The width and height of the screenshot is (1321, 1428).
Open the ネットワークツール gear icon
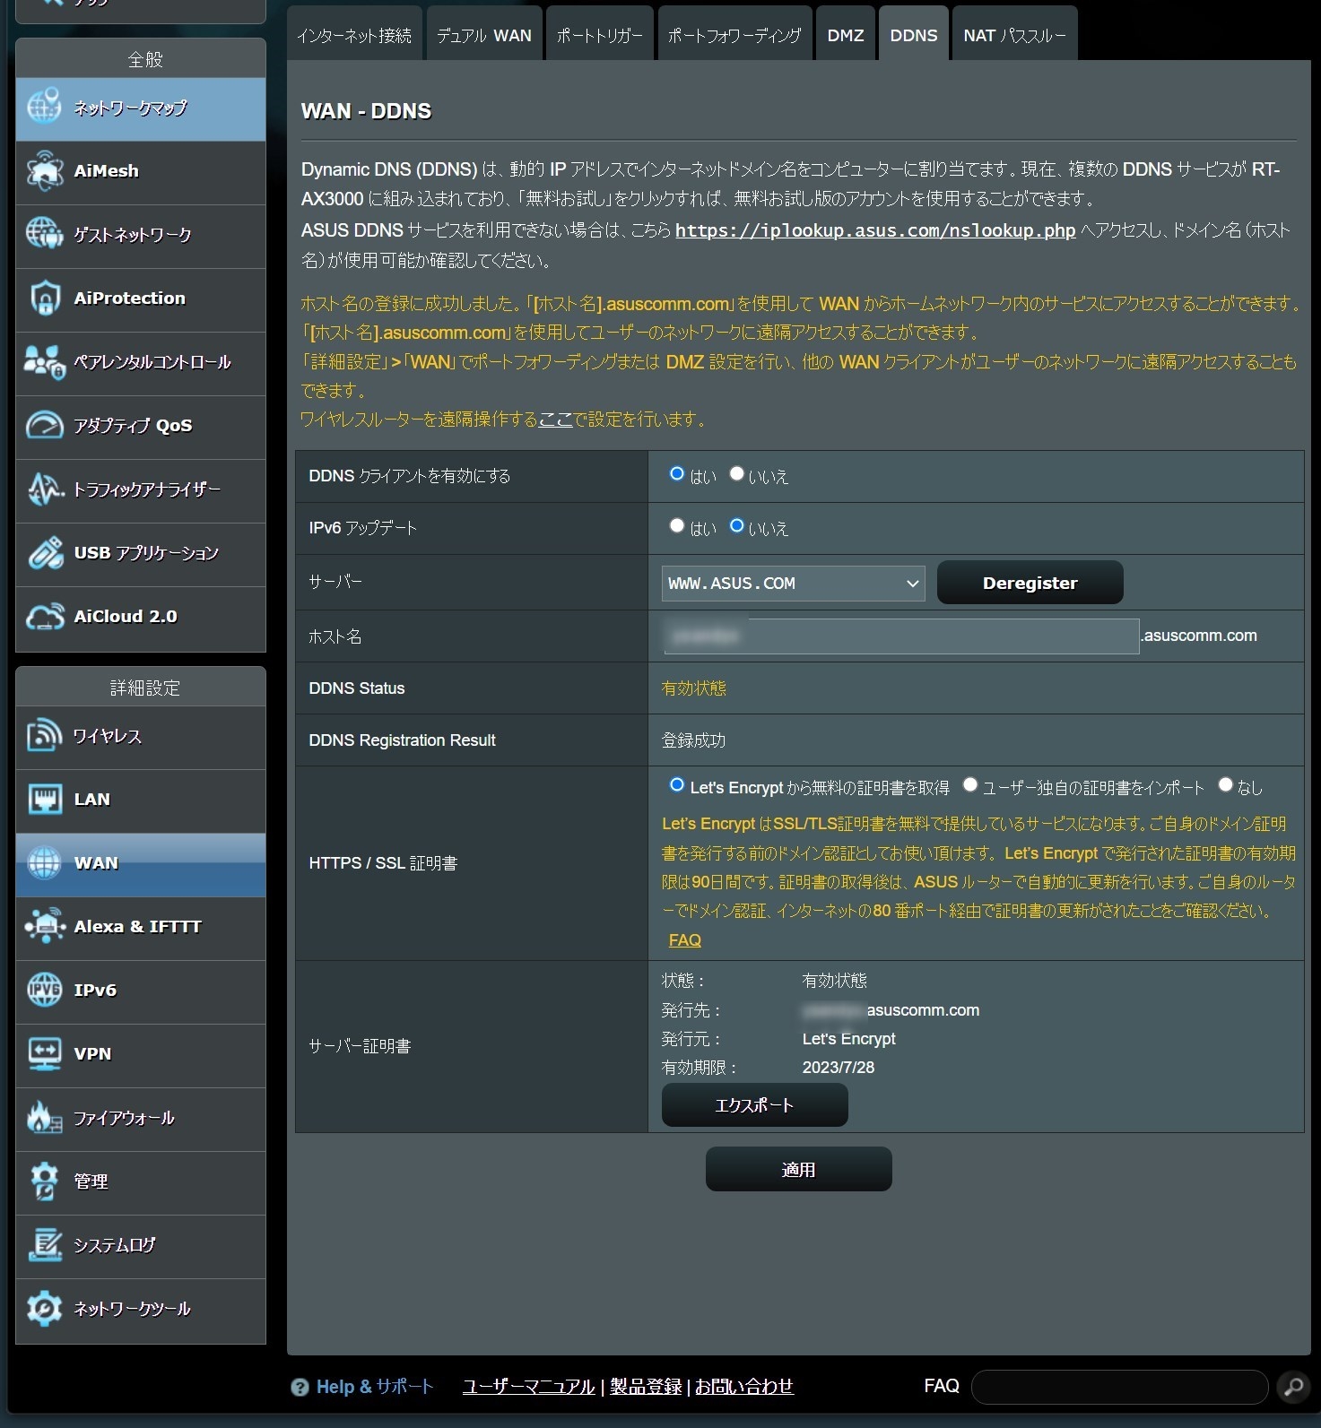(44, 1309)
